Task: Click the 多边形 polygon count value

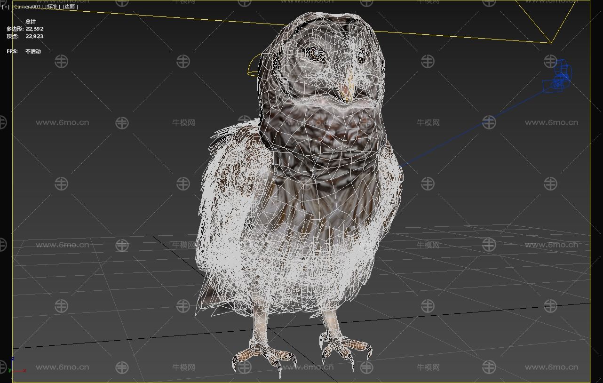Action: [34, 29]
